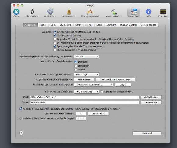Enable Schatten in Bildschirmfotos

click(x=102, y=92)
